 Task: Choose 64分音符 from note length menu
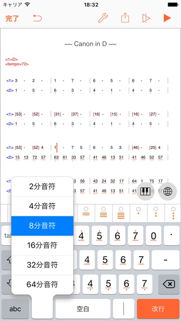coord(42,285)
